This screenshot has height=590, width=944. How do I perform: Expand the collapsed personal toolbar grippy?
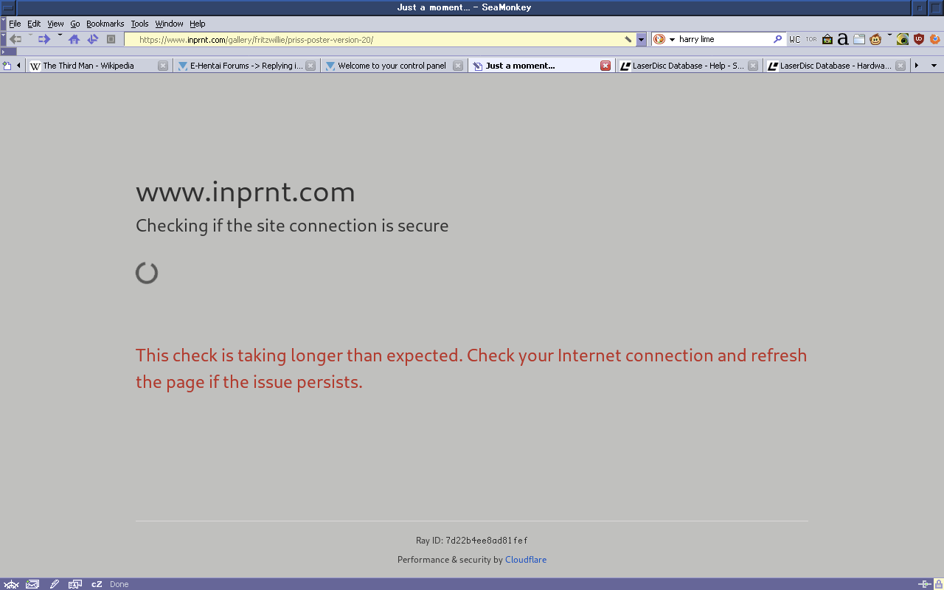8,52
